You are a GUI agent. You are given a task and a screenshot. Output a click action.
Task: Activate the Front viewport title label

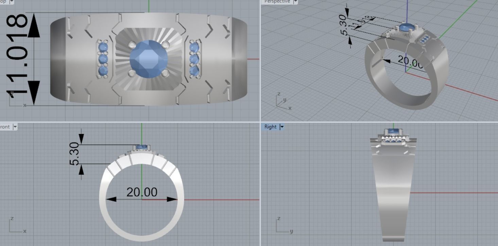[5, 127]
